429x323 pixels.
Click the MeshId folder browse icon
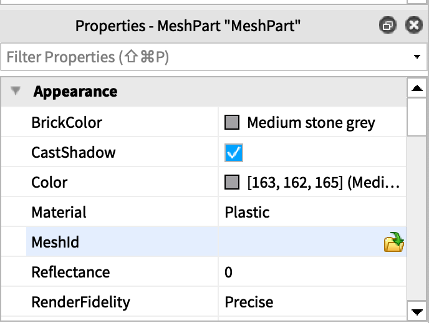click(x=393, y=243)
